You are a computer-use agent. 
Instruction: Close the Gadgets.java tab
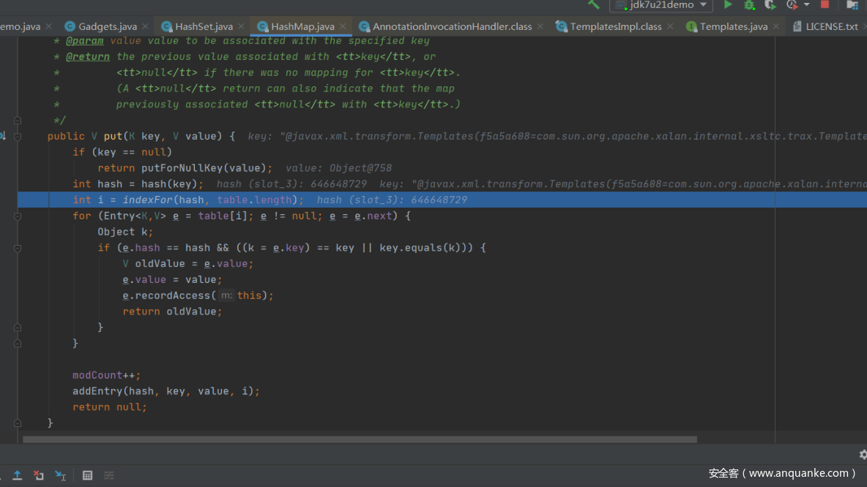point(145,27)
